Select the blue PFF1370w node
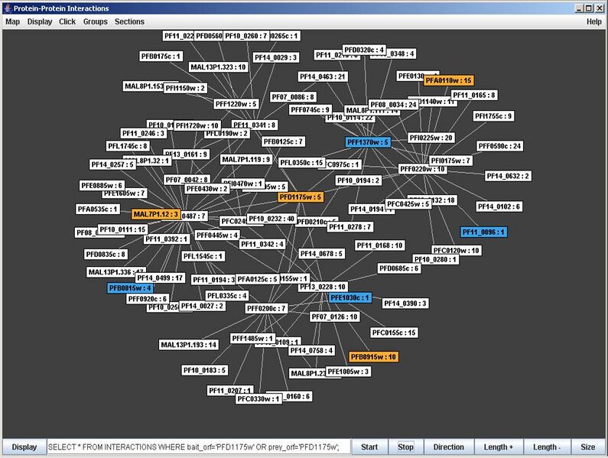The height and width of the screenshot is (458, 608). tap(368, 142)
